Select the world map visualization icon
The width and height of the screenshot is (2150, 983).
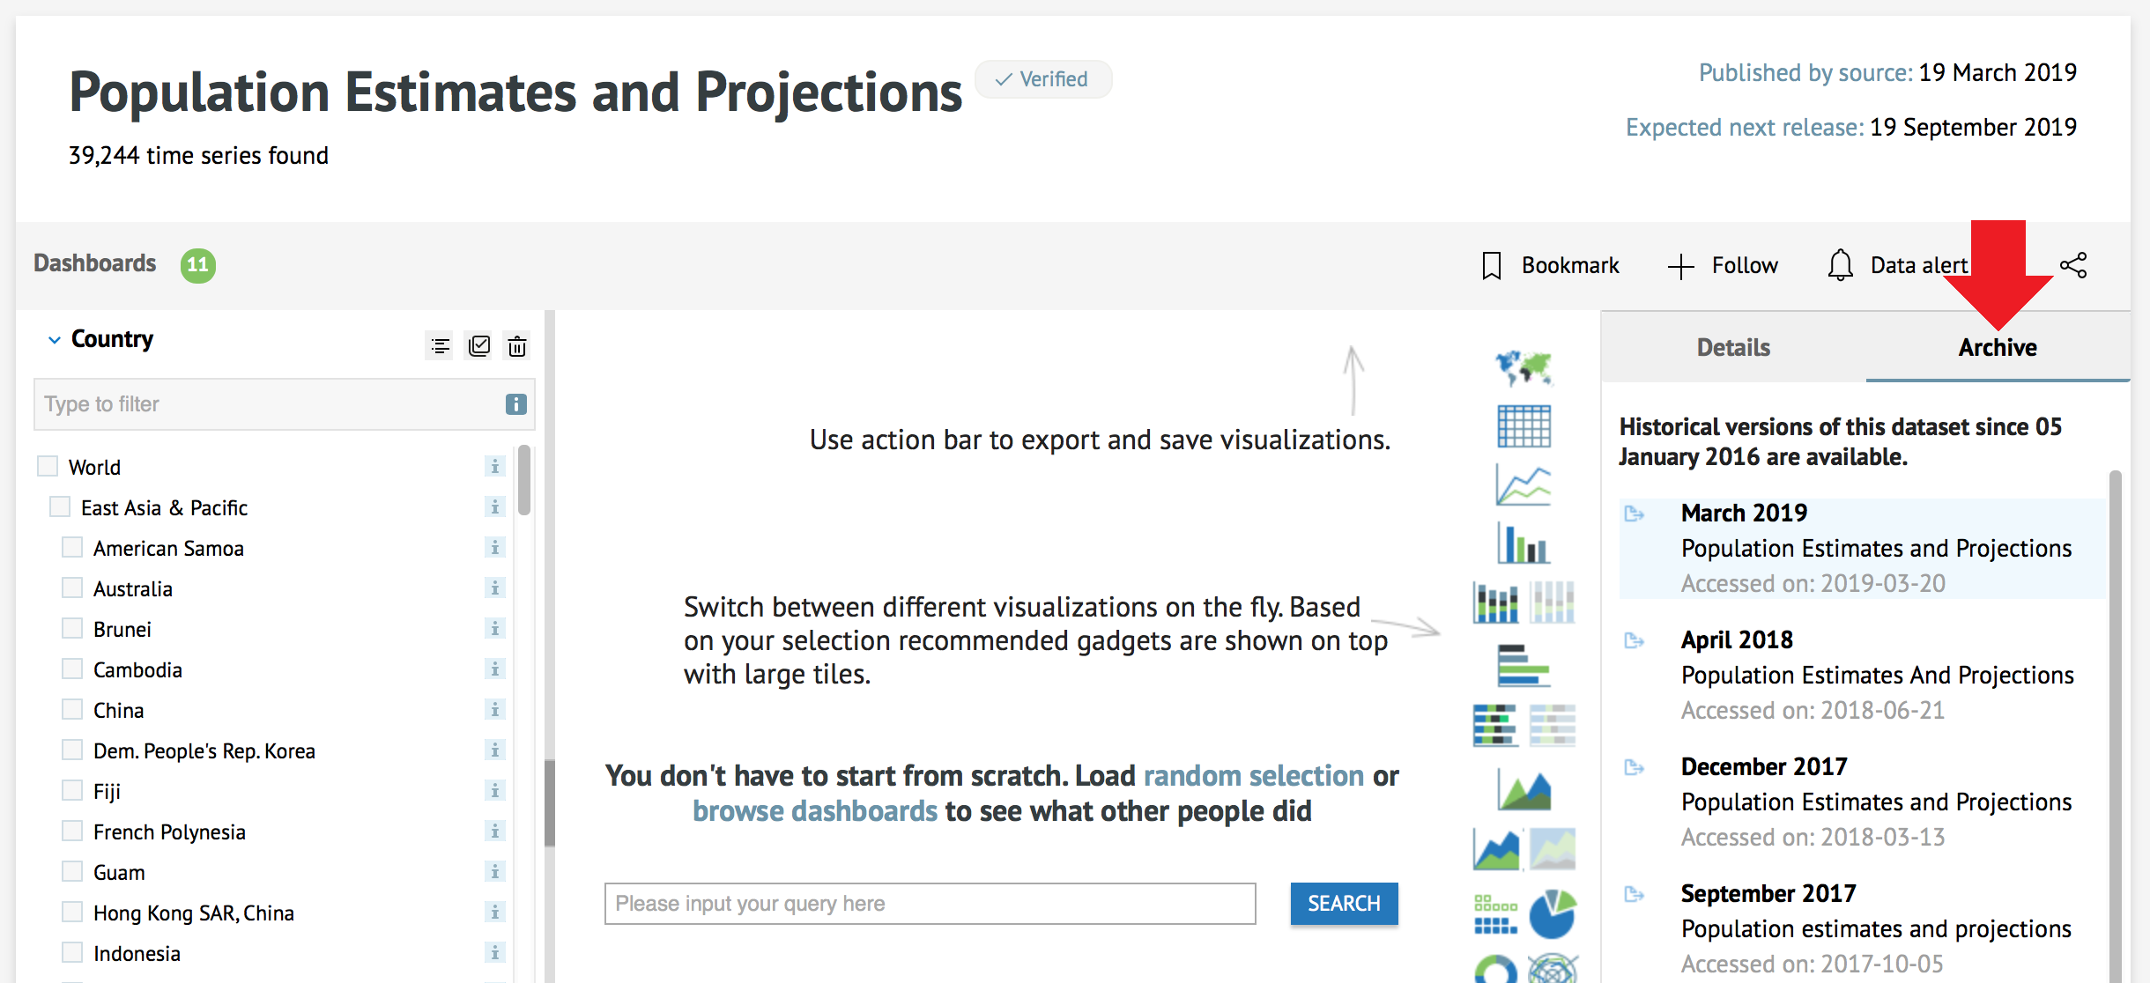pos(1524,367)
